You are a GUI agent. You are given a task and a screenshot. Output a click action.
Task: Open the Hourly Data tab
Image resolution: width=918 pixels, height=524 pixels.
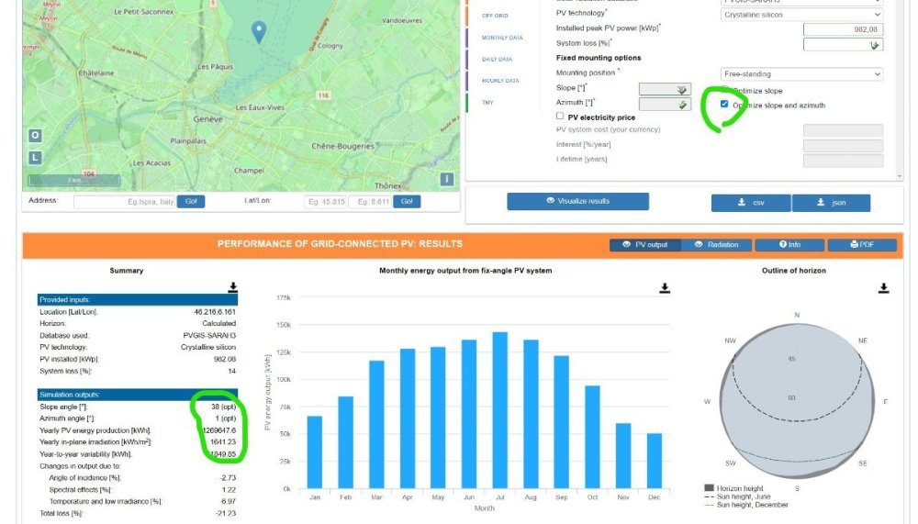(x=500, y=81)
